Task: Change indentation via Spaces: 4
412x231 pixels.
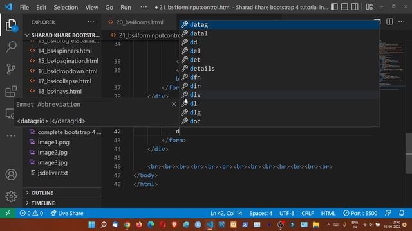Action: [x=261, y=213]
